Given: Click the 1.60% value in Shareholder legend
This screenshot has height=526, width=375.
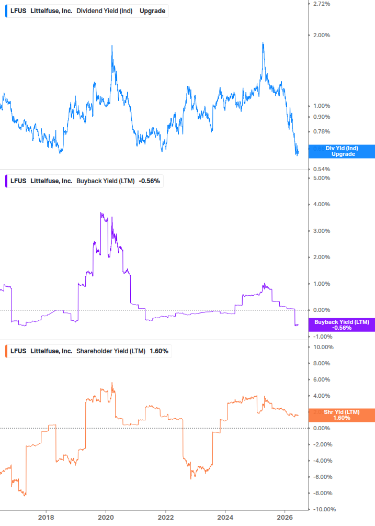Looking at the screenshot, I should tap(159, 351).
